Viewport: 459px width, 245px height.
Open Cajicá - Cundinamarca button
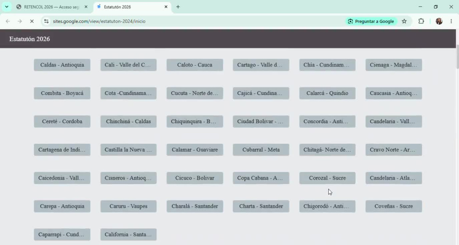tap(261, 93)
